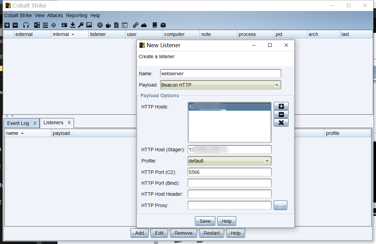
Task: Open the View menu
Action: 40,15
